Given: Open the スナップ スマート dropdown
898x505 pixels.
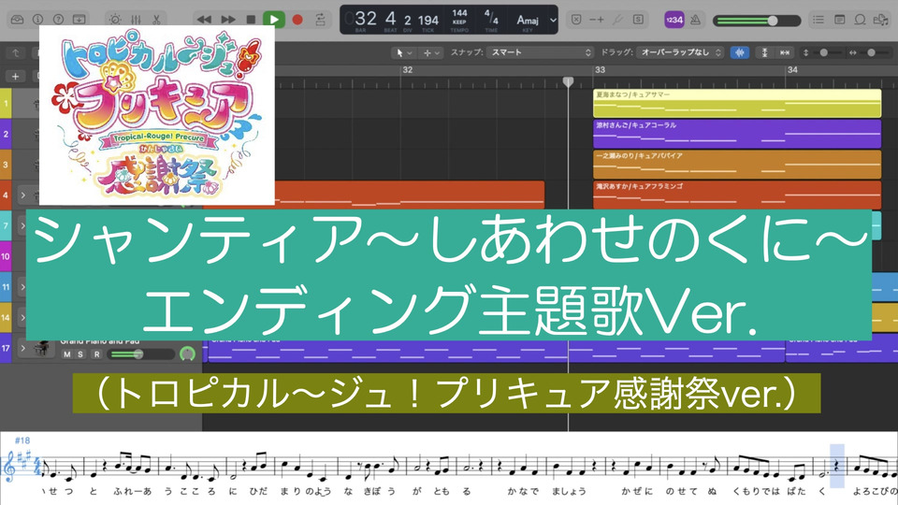Looking at the screenshot, I should (x=540, y=52).
